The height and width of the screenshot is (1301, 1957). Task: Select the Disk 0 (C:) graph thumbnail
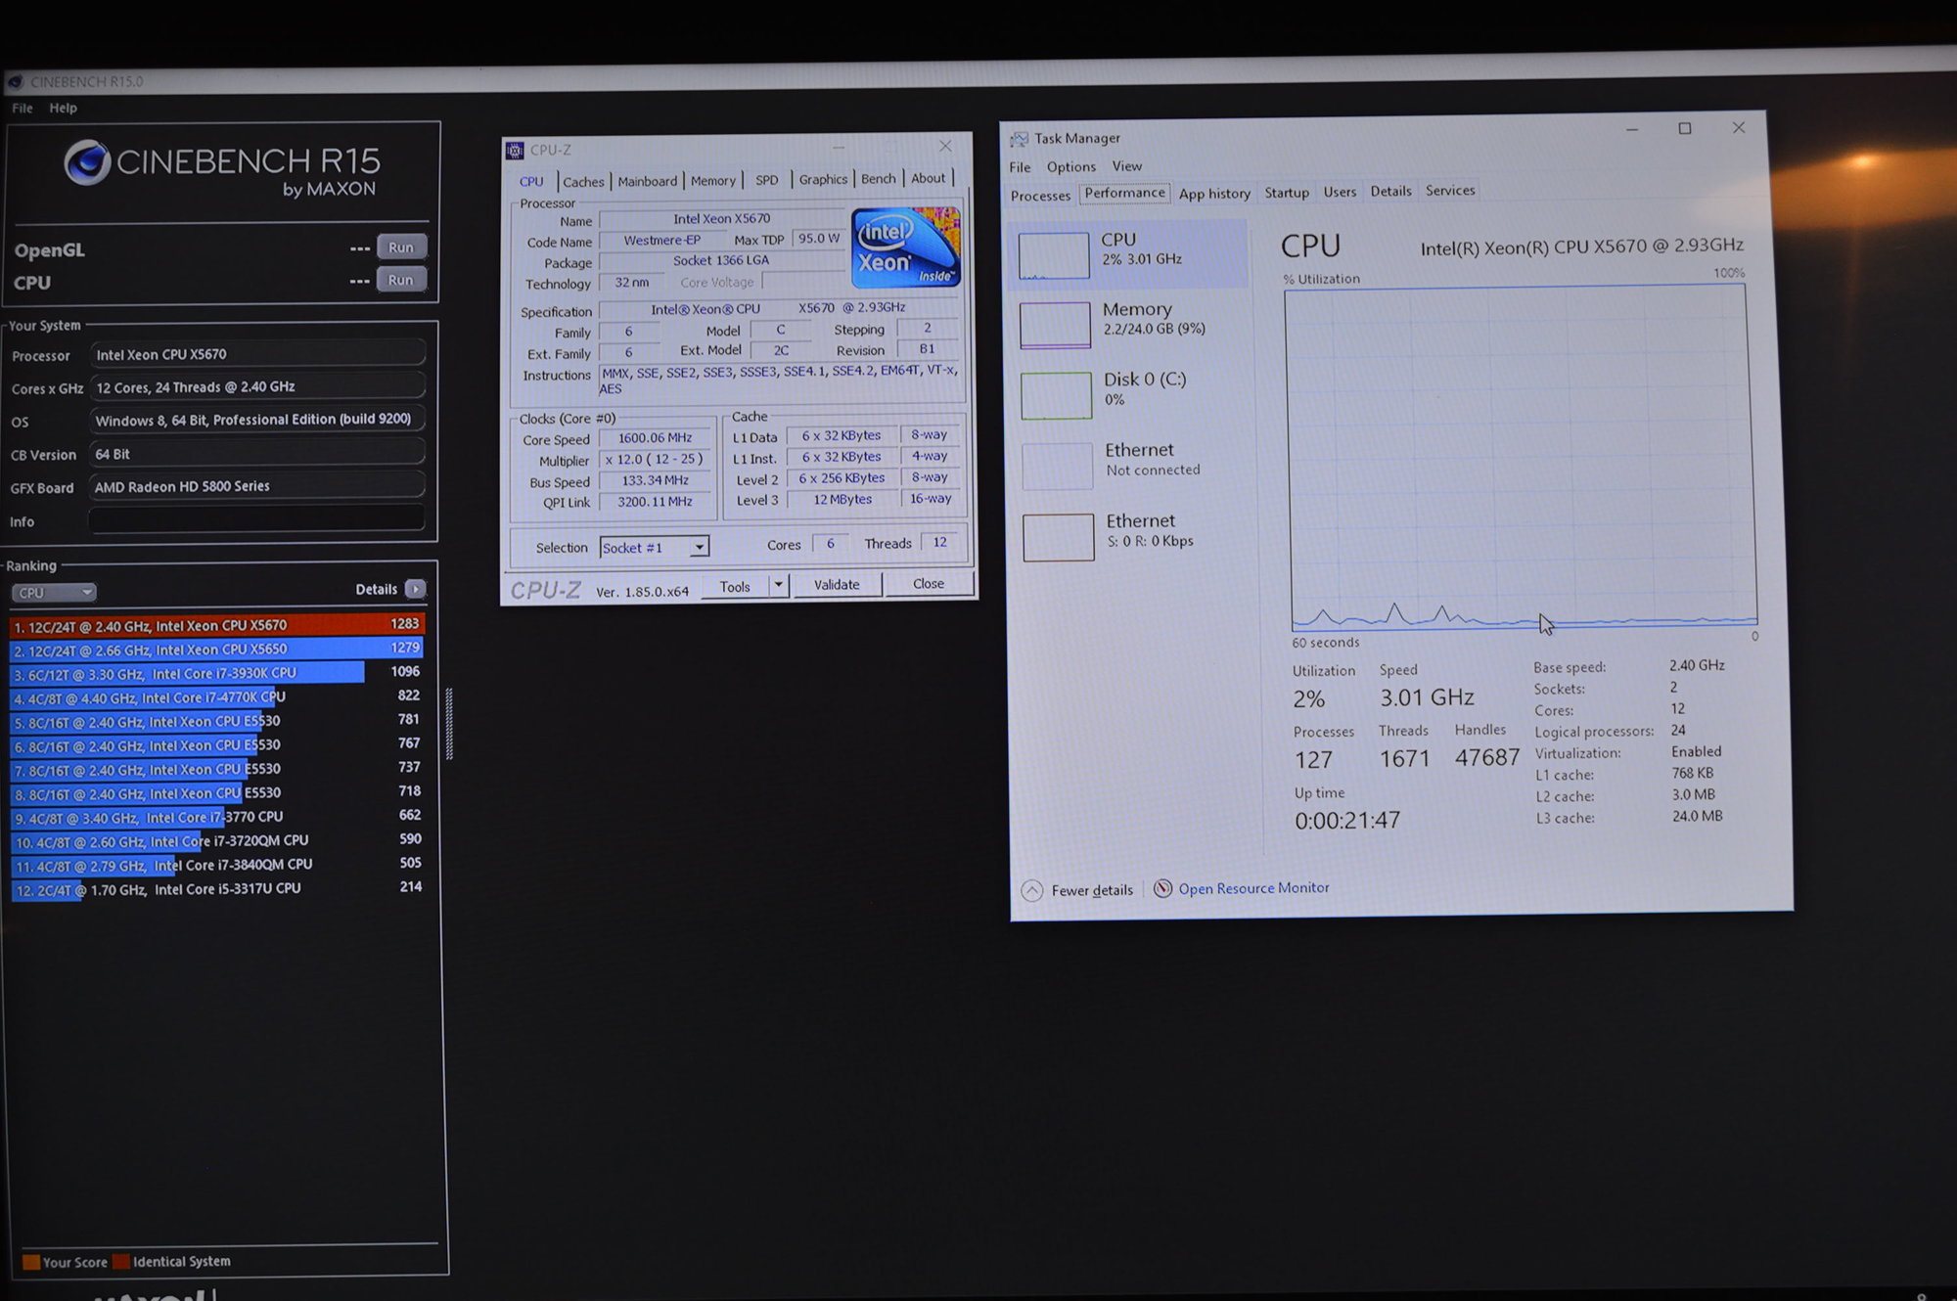[1056, 395]
